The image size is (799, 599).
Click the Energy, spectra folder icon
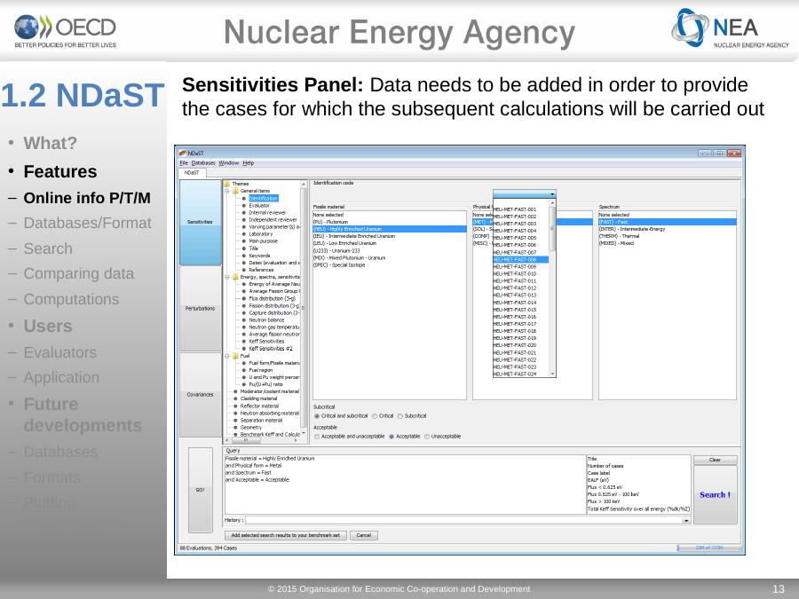[x=234, y=277]
